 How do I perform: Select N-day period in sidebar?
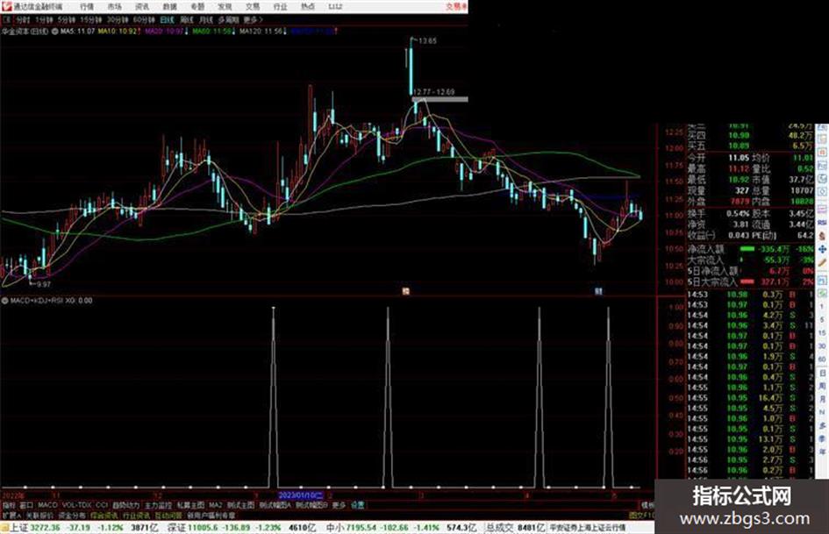tap(822, 411)
